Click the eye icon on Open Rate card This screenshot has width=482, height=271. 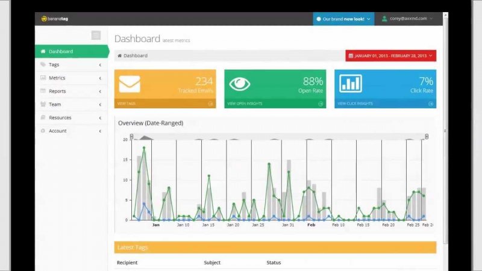pyautogui.click(x=239, y=84)
